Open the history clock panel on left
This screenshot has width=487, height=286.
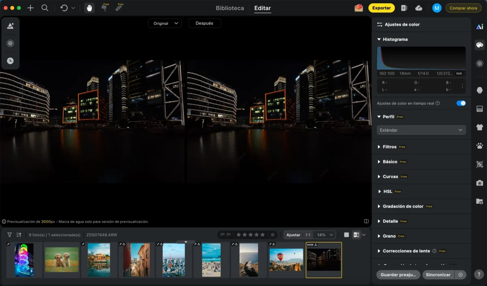(10, 61)
